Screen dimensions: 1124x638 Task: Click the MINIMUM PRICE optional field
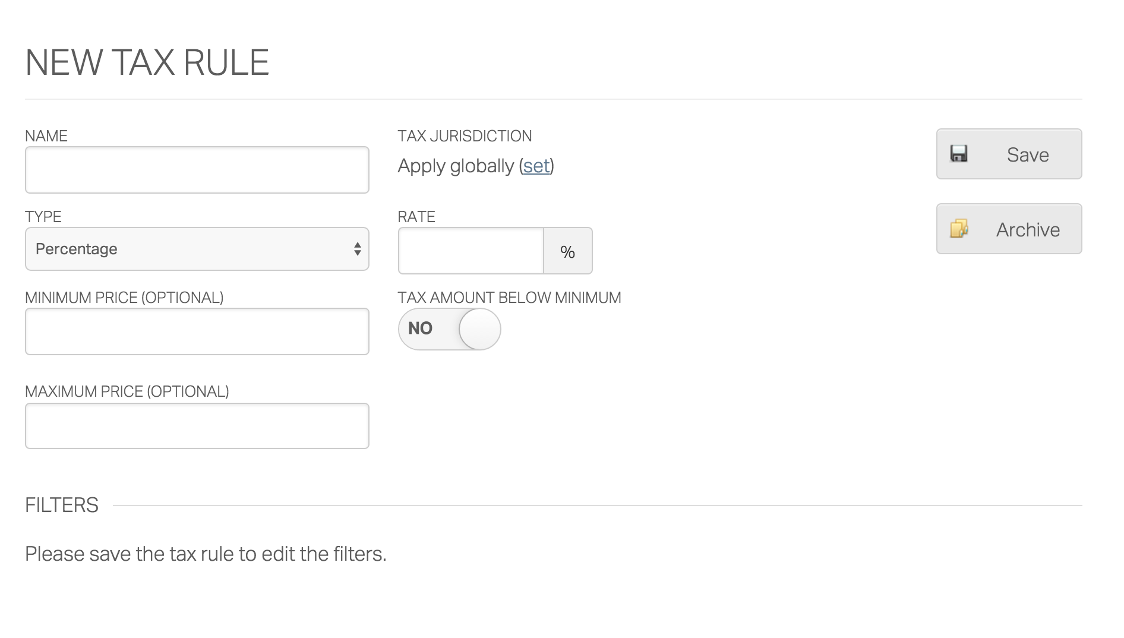[x=197, y=331]
